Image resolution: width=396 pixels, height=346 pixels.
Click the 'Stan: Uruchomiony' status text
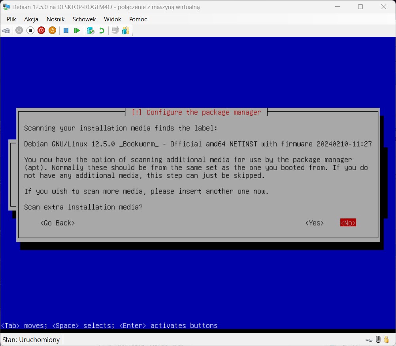click(31, 340)
